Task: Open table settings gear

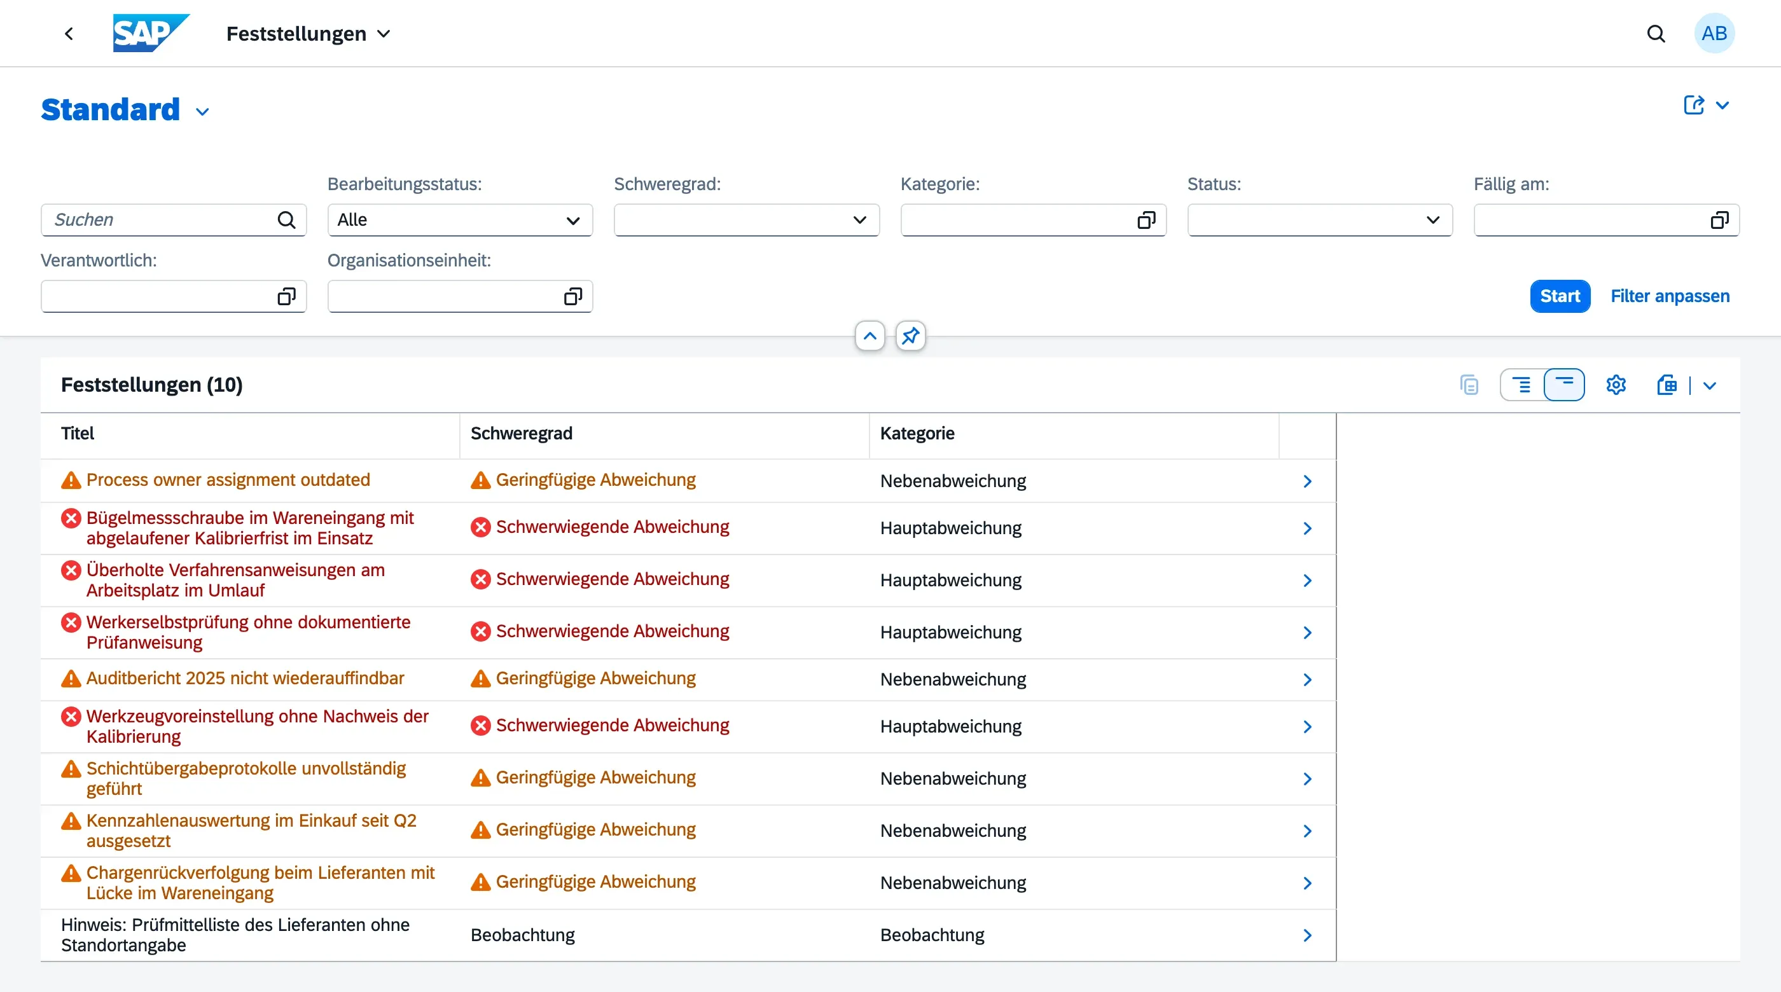Action: click(x=1616, y=385)
